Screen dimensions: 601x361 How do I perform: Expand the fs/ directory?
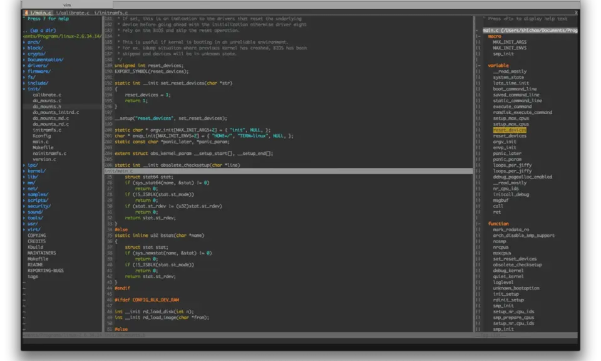coord(31,77)
